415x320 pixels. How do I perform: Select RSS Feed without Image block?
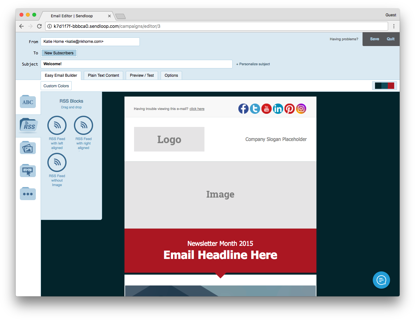[57, 162]
